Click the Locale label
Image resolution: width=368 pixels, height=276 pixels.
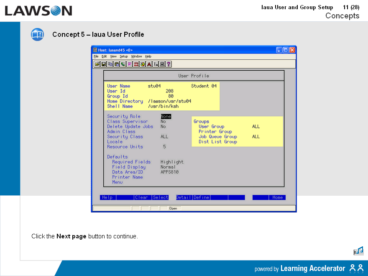tap(115, 142)
